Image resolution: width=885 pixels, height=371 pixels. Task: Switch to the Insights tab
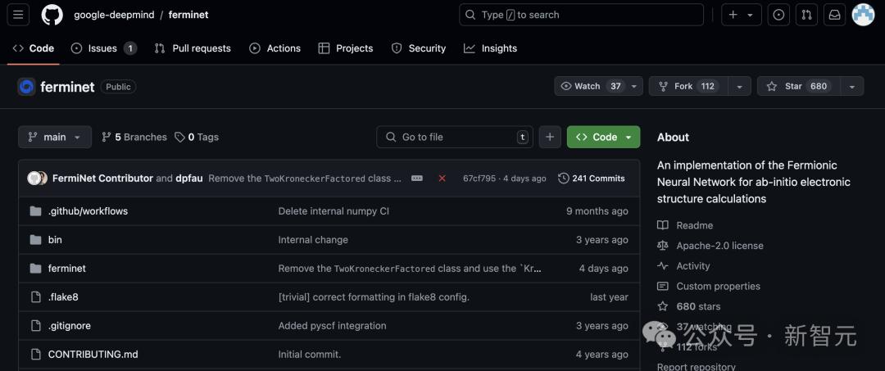[x=490, y=48]
